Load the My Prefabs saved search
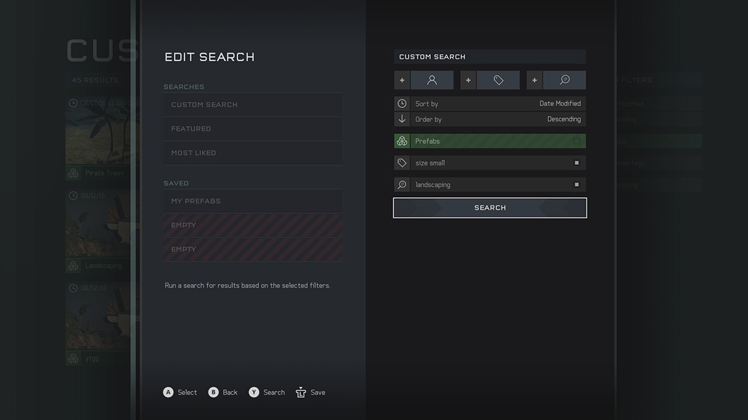This screenshot has width=748, height=420. 252,201
